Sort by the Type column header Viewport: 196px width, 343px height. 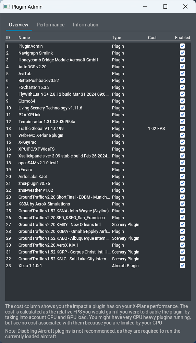click(117, 38)
